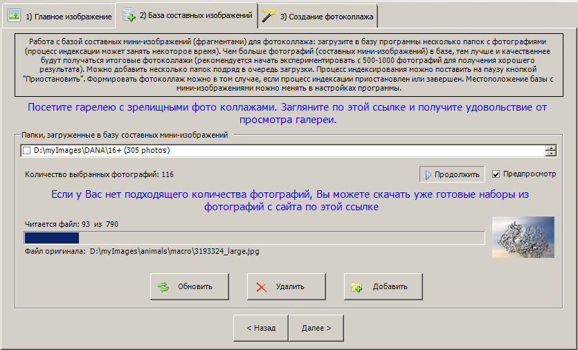
Task: Go back with the Назад button
Action: click(261, 328)
